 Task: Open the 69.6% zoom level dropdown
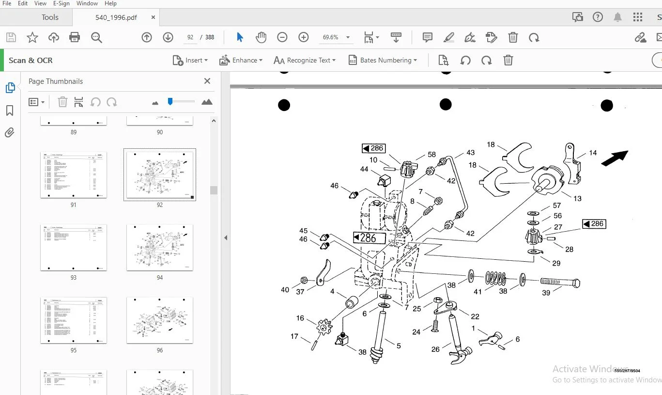[x=337, y=37]
